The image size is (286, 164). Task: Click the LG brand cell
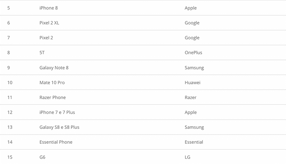[x=187, y=157]
